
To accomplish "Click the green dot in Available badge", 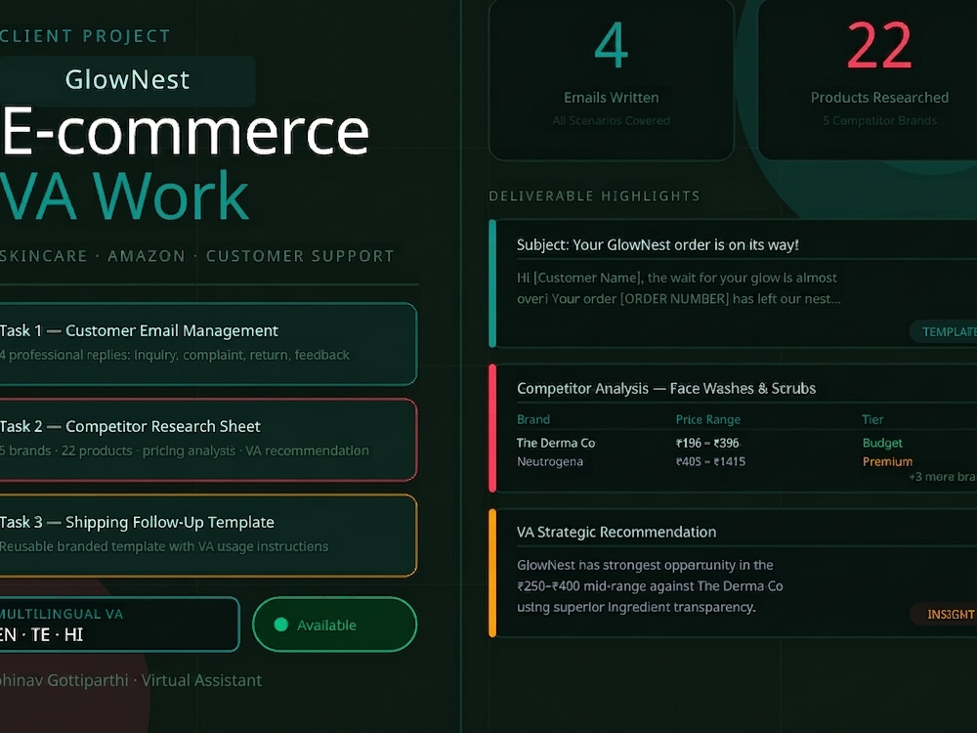I will click(281, 625).
